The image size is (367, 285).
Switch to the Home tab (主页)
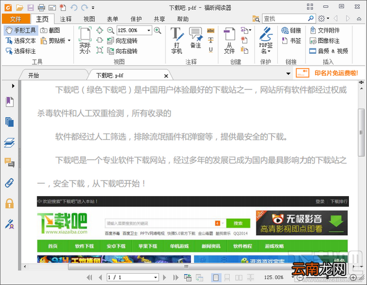(x=42, y=19)
